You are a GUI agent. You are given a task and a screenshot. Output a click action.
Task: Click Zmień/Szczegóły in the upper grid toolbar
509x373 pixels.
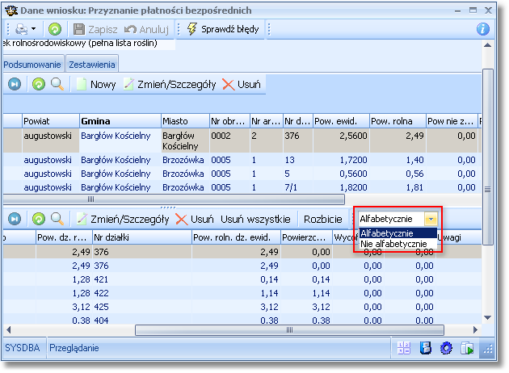click(x=170, y=84)
